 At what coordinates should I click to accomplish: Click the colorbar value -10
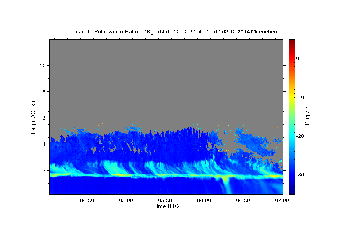click(300, 97)
